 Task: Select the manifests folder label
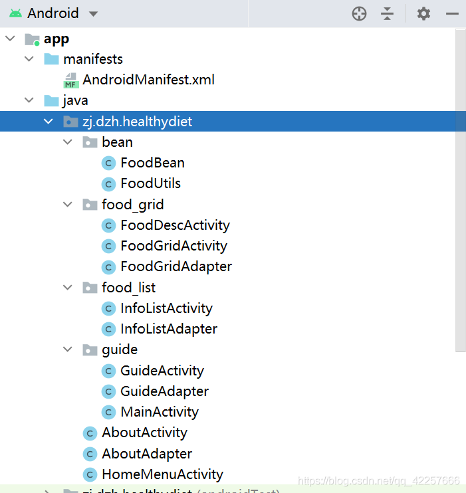point(93,59)
